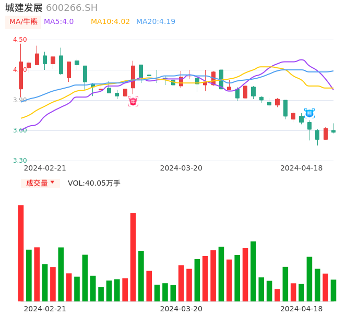
Task: Click the last green volume bar on the right
Action: coord(333,290)
